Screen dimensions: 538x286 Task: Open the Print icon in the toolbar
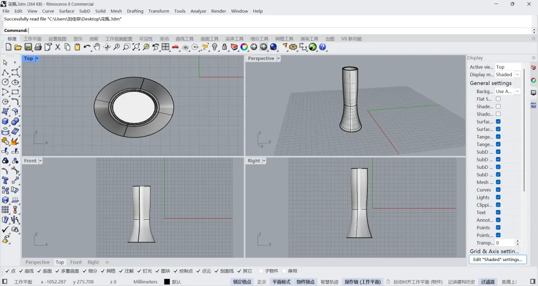(x=38, y=47)
